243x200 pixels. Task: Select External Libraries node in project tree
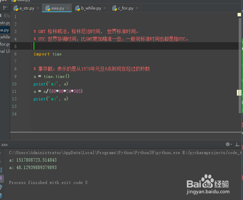click(x=5, y=51)
